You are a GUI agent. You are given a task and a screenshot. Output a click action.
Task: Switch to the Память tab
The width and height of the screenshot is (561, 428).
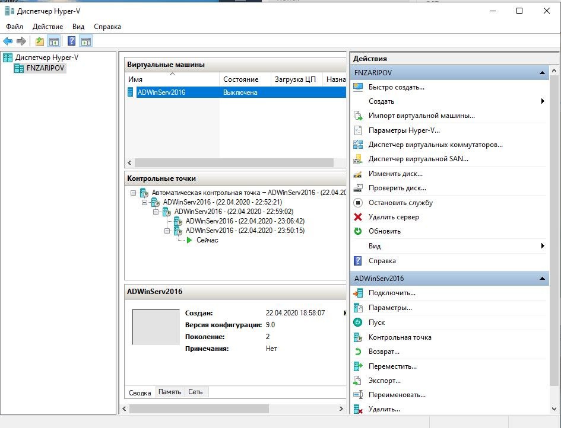[170, 392]
